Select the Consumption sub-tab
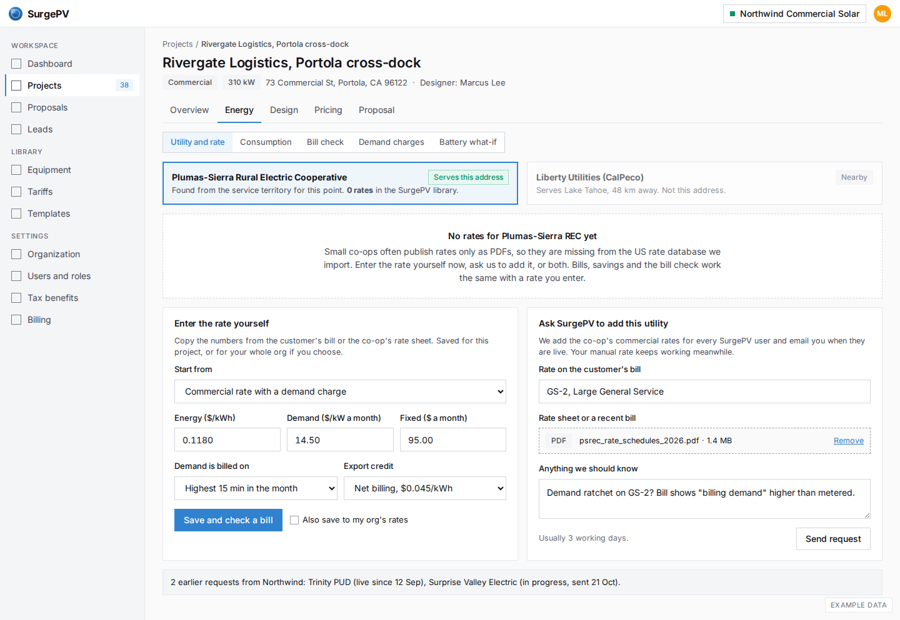The width and height of the screenshot is (900, 620). [x=266, y=142]
